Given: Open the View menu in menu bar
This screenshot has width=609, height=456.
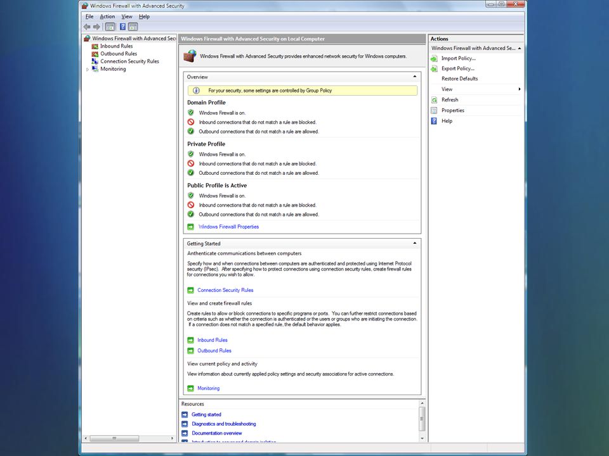Looking at the screenshot, I should coord(127,16).
